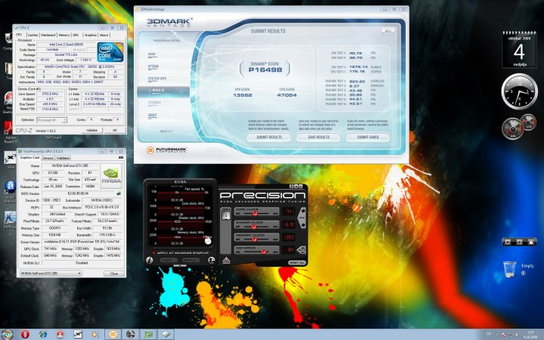Screen dimensions: 544x340
Task: Click the green GPU-Z taskbar icon
Action: [x=149, y=335]
